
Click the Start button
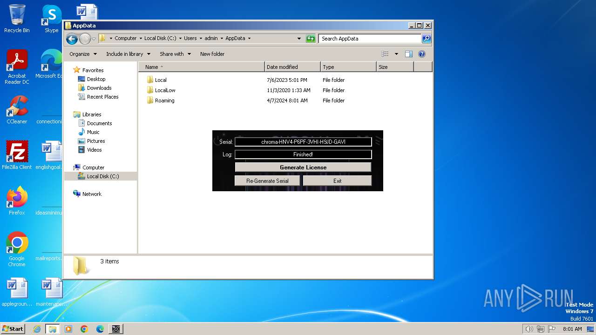[13, 329]
